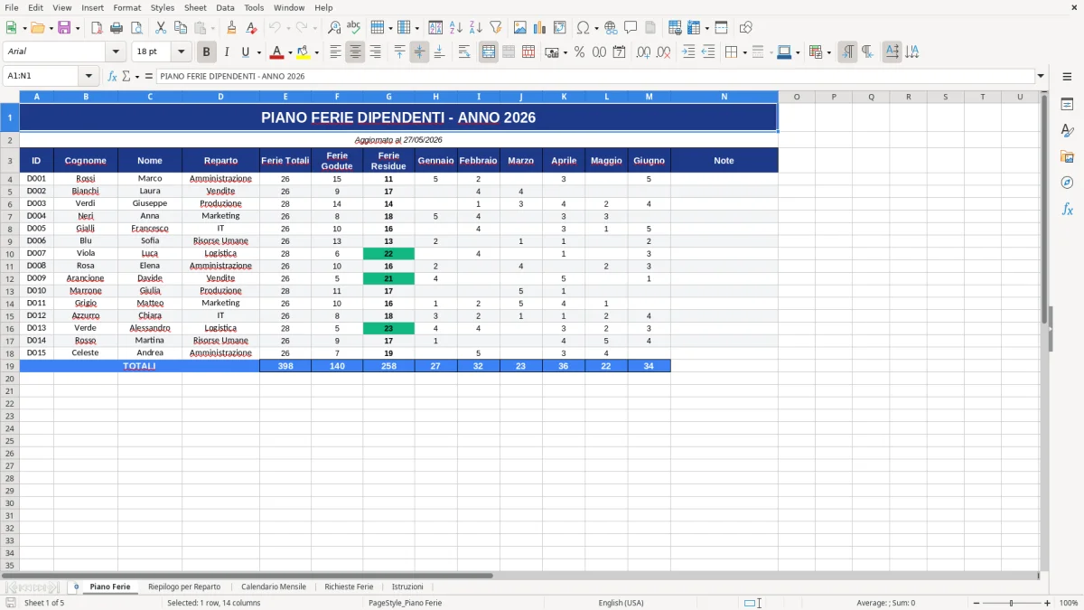This screenshot has width=1084, height=610.
Task: Click the Clear Direct Formatting icon
Action: [x=252, y=28]
